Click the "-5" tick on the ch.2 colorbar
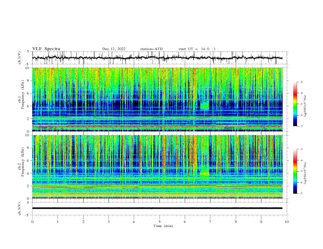 301,171
